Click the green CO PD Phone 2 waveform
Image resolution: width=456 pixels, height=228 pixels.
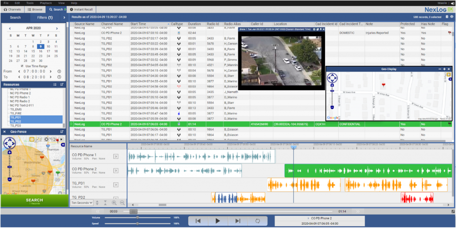pos(368,171)
